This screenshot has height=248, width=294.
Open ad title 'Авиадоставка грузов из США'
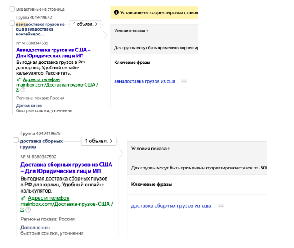(x=53, y=53)
